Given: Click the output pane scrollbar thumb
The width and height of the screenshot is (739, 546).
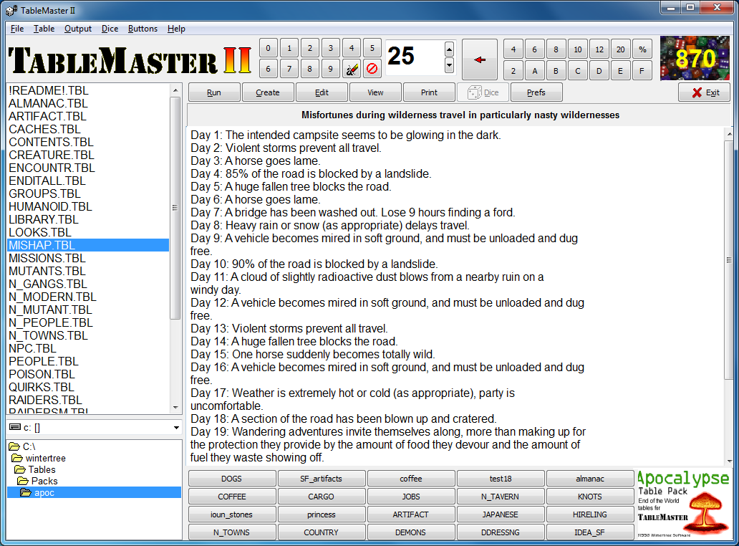Looking at the screenshot, I should coord(729,259).
